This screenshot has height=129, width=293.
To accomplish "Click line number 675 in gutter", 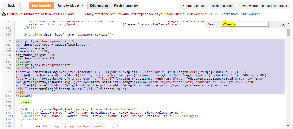I will click(8, 102).
